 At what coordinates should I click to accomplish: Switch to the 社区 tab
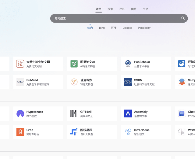(x=122, y=9)
